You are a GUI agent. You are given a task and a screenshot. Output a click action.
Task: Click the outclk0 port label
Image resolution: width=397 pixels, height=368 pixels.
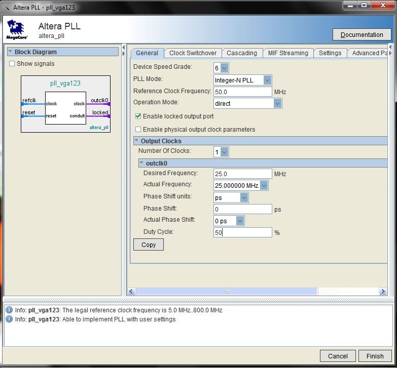pyautogui.click(x=99, y=100)
